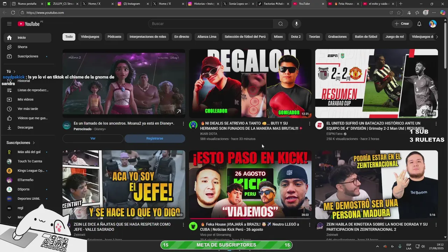This screenshot has height=252, width=448.
Task: Open ¡ESTO PASO EN KICK! thumbnail
Action: coord(250,185)
